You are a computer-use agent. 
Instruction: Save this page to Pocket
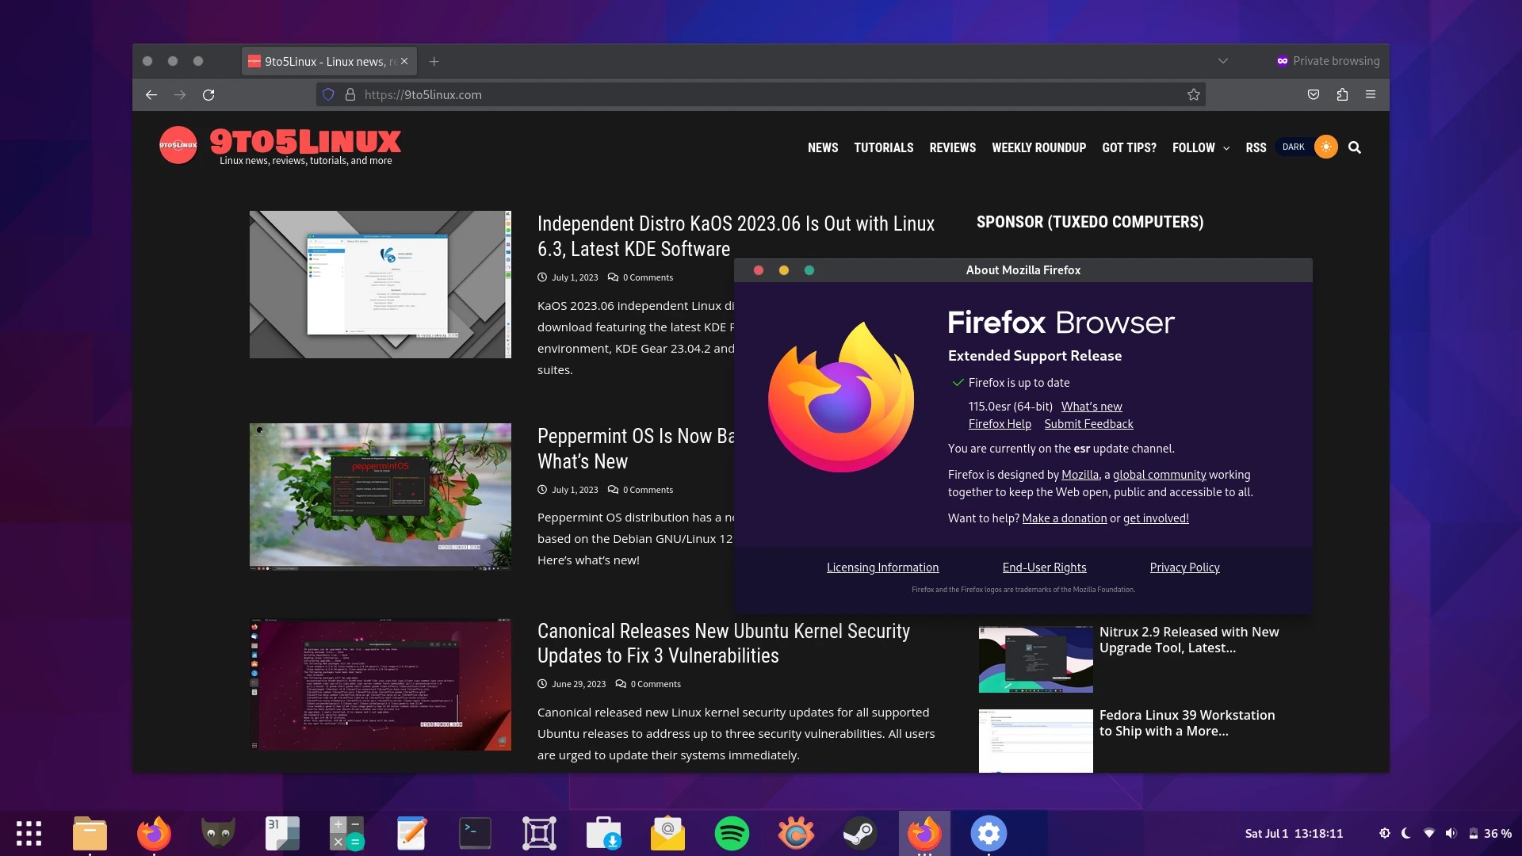(x=1314, y=94)
